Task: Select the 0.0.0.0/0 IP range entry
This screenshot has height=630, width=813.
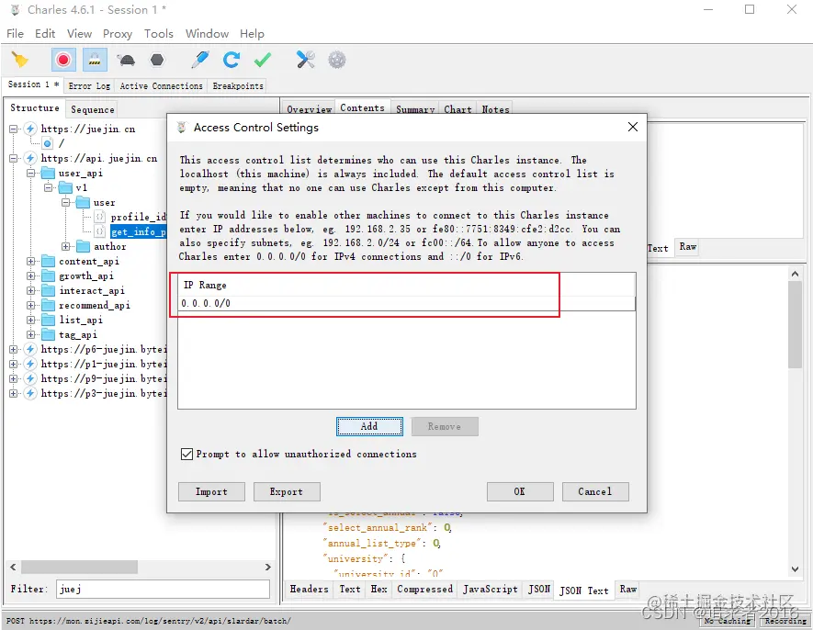Action: click(406, 303)
